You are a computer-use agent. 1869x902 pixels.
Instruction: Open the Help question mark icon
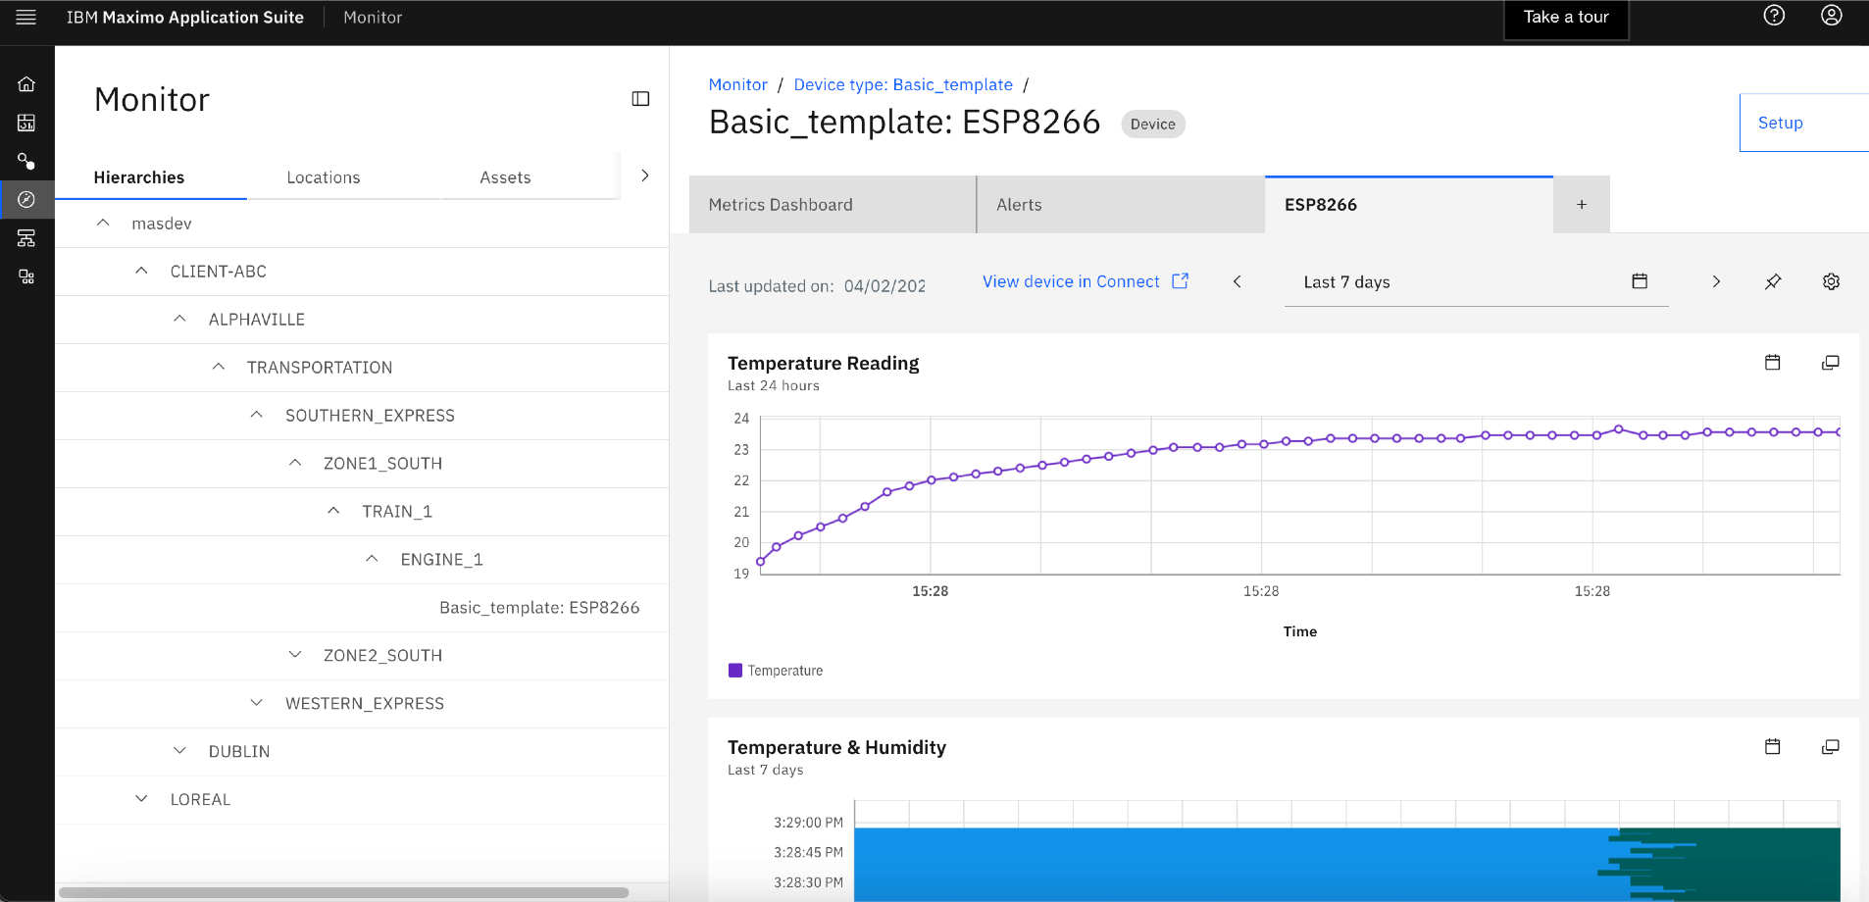[1774, 16]
